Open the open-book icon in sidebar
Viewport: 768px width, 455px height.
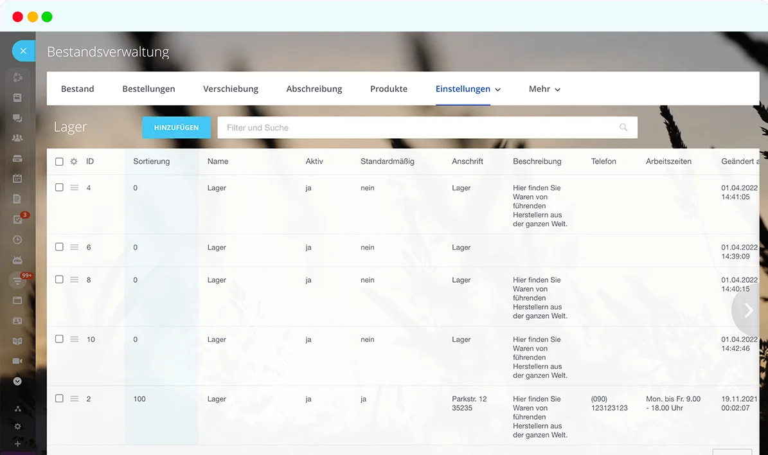point(17,341)
